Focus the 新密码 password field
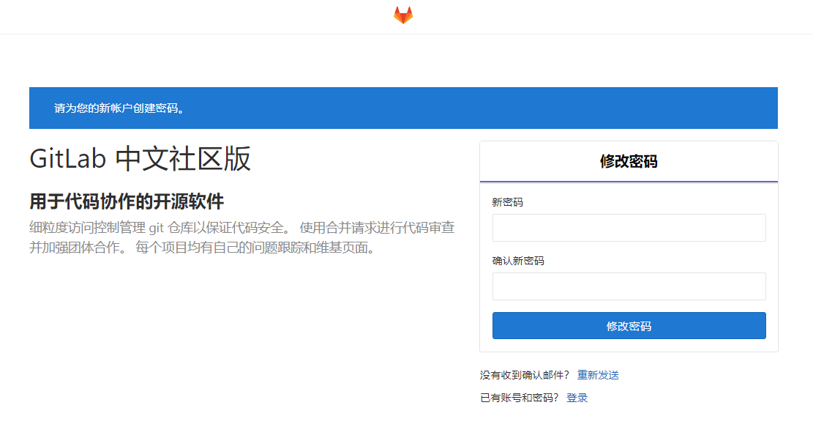 (x=629, y=228)
